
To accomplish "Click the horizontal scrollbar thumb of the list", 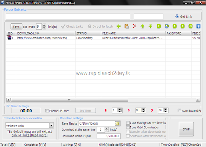I will click(70, 100).
